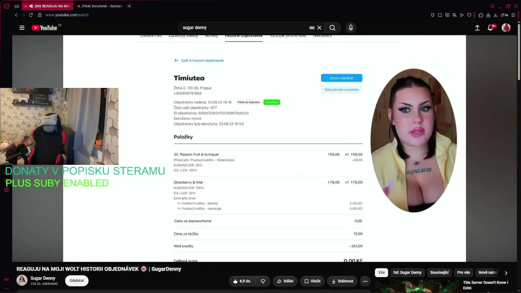Reload the current page

click(x=31, y=15)
